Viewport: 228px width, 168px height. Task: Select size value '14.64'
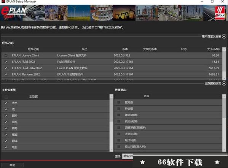[215, 62]
